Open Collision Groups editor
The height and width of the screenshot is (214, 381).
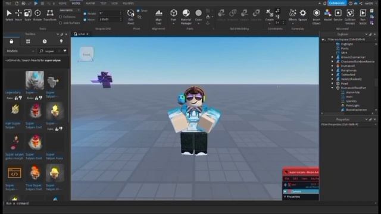click(350, 17)
